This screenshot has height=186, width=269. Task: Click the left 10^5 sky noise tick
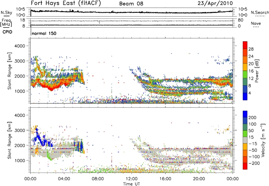tap(21, 9)
